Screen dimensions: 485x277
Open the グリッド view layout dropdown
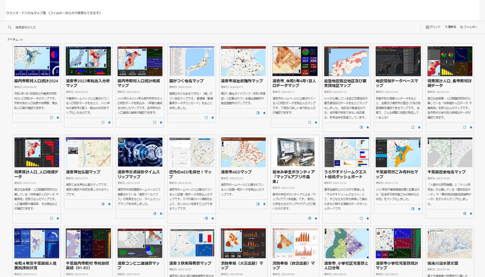(433, 27)
